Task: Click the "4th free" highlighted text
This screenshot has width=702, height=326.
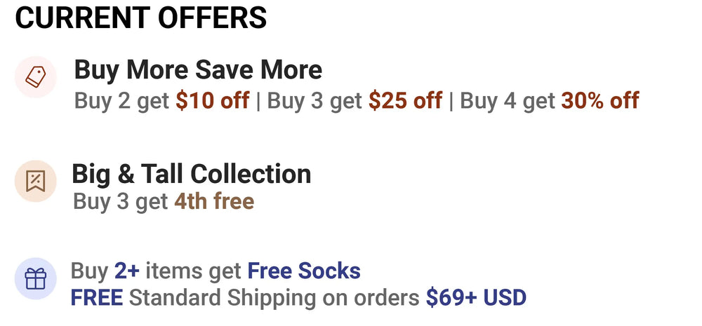Action: click(x=214, y=202)
